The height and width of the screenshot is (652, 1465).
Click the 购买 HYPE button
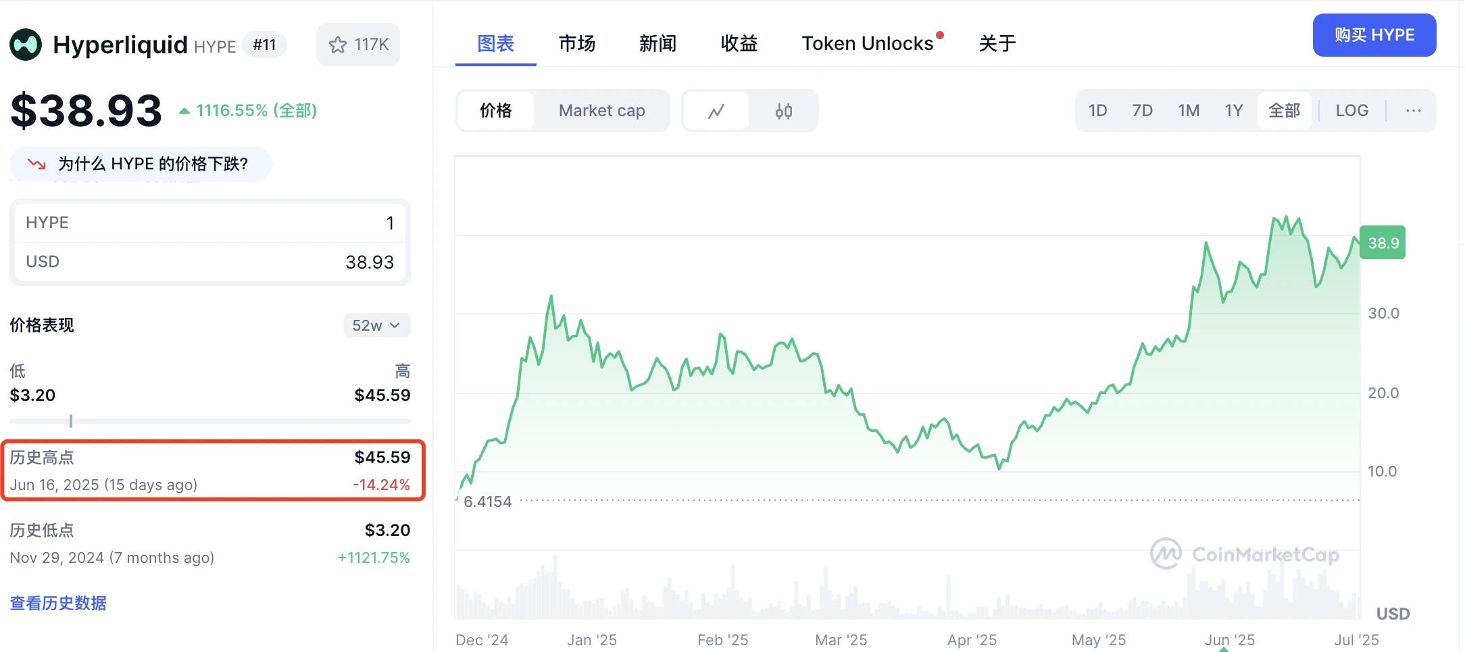1374,34
